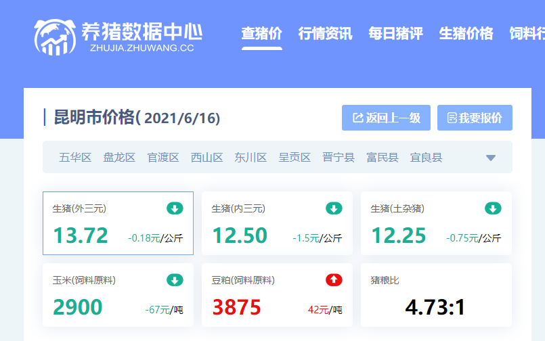Click the 生猪(内三元) card title
Viewport: 545px width, 341px height.
click(x=238, y=208)
